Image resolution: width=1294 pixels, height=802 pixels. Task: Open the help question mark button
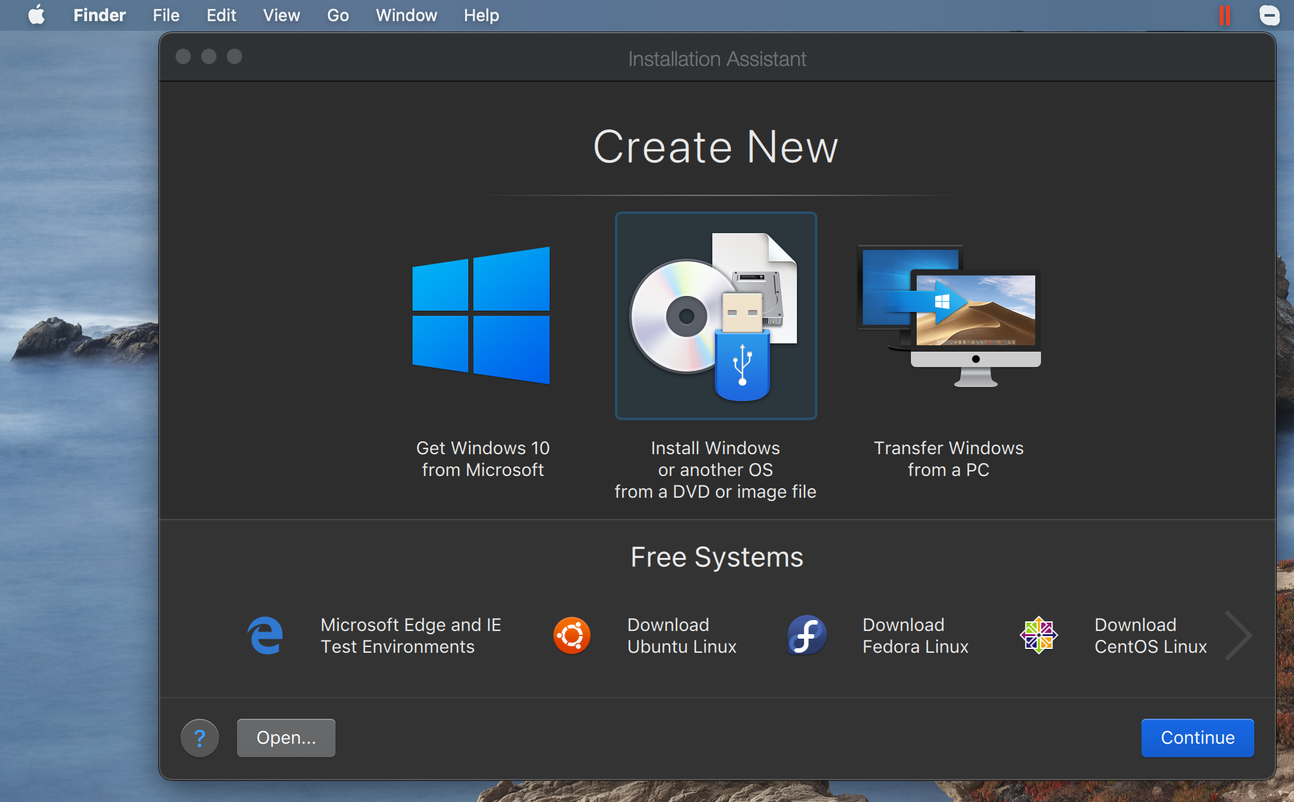click(x=200, y=738)
